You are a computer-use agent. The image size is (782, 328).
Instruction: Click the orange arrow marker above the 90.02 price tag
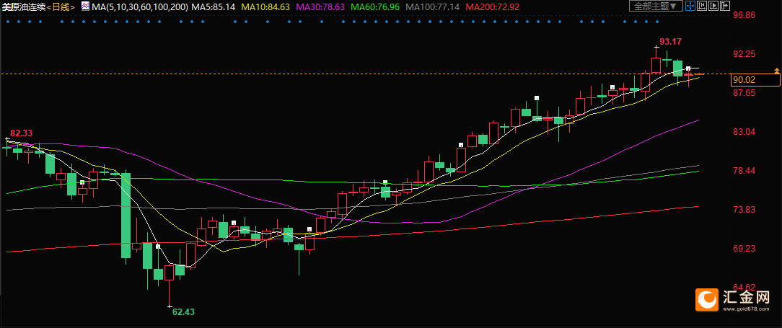776,71
